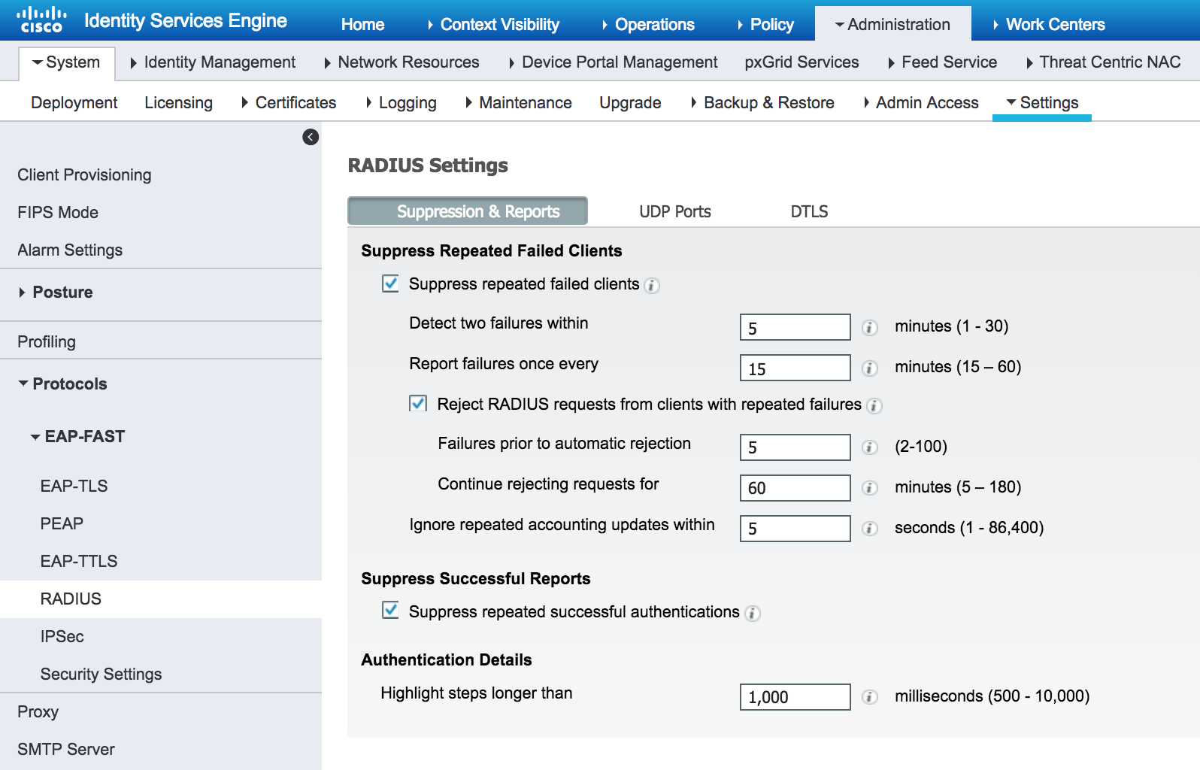Image resolution: width=1200 pixels, height=770 pixels.
Task: Open Work Centers menu
Action: (1050, 25)
